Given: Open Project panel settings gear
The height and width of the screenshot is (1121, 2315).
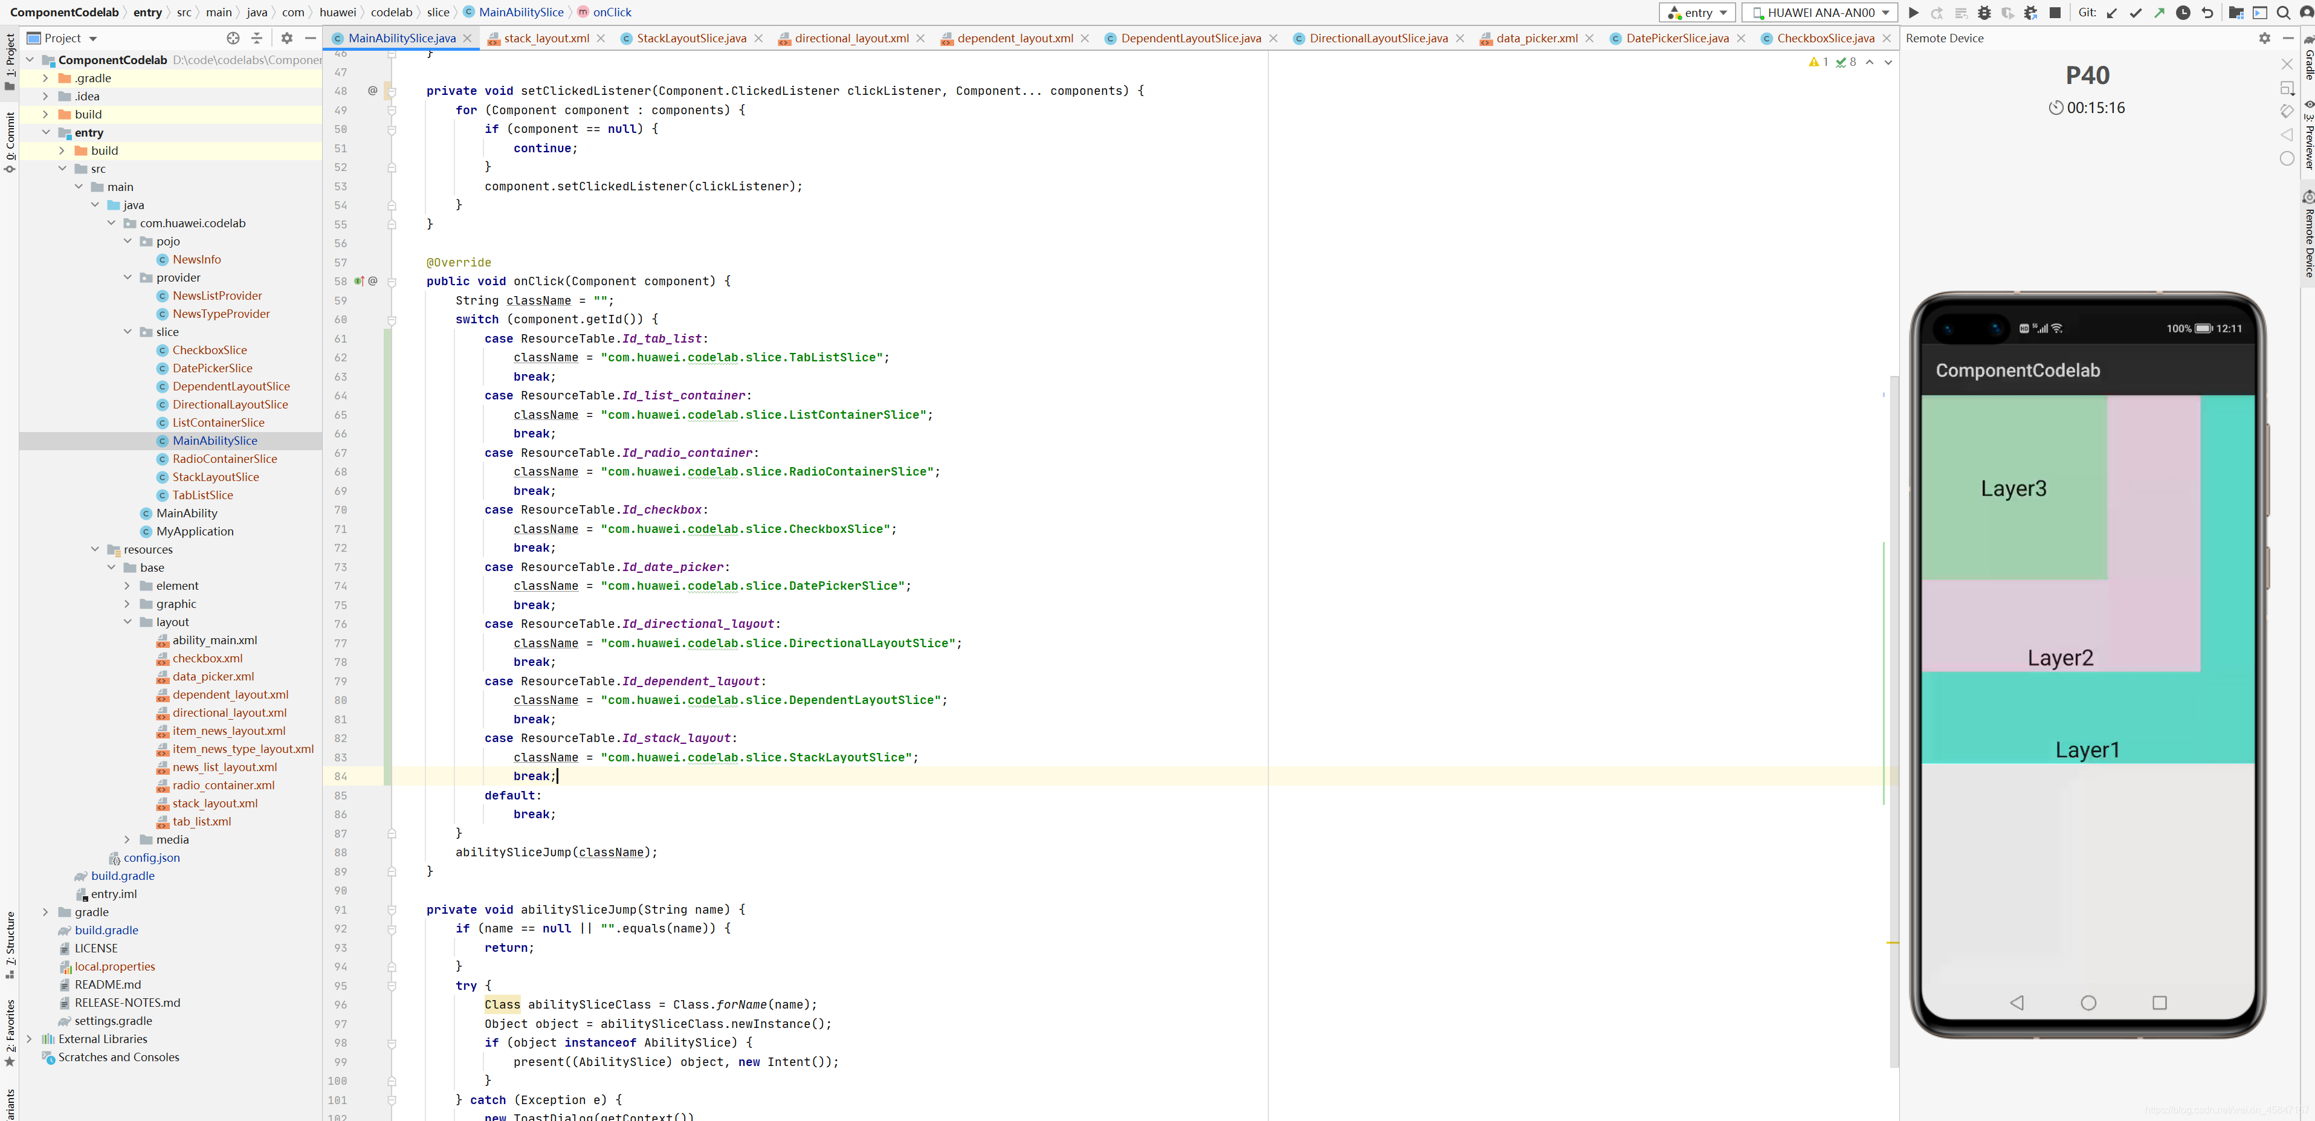Looking at the screenshot, I should (x=286, y=37).
